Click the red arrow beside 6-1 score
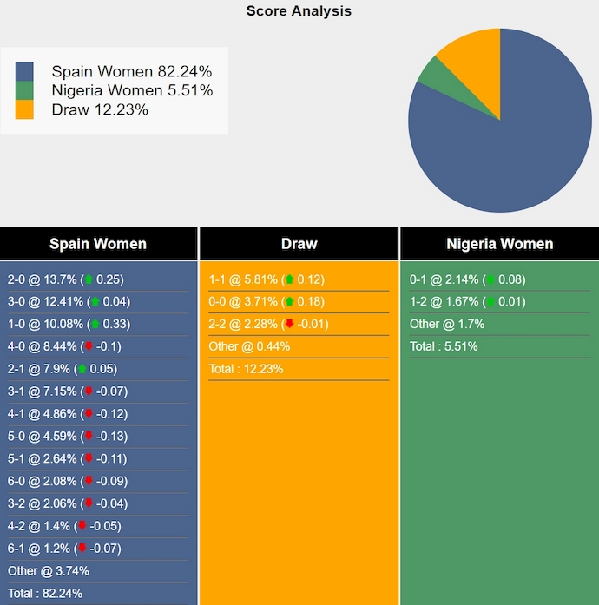This screenshot has height=605, width=599. tap(82, 548)
